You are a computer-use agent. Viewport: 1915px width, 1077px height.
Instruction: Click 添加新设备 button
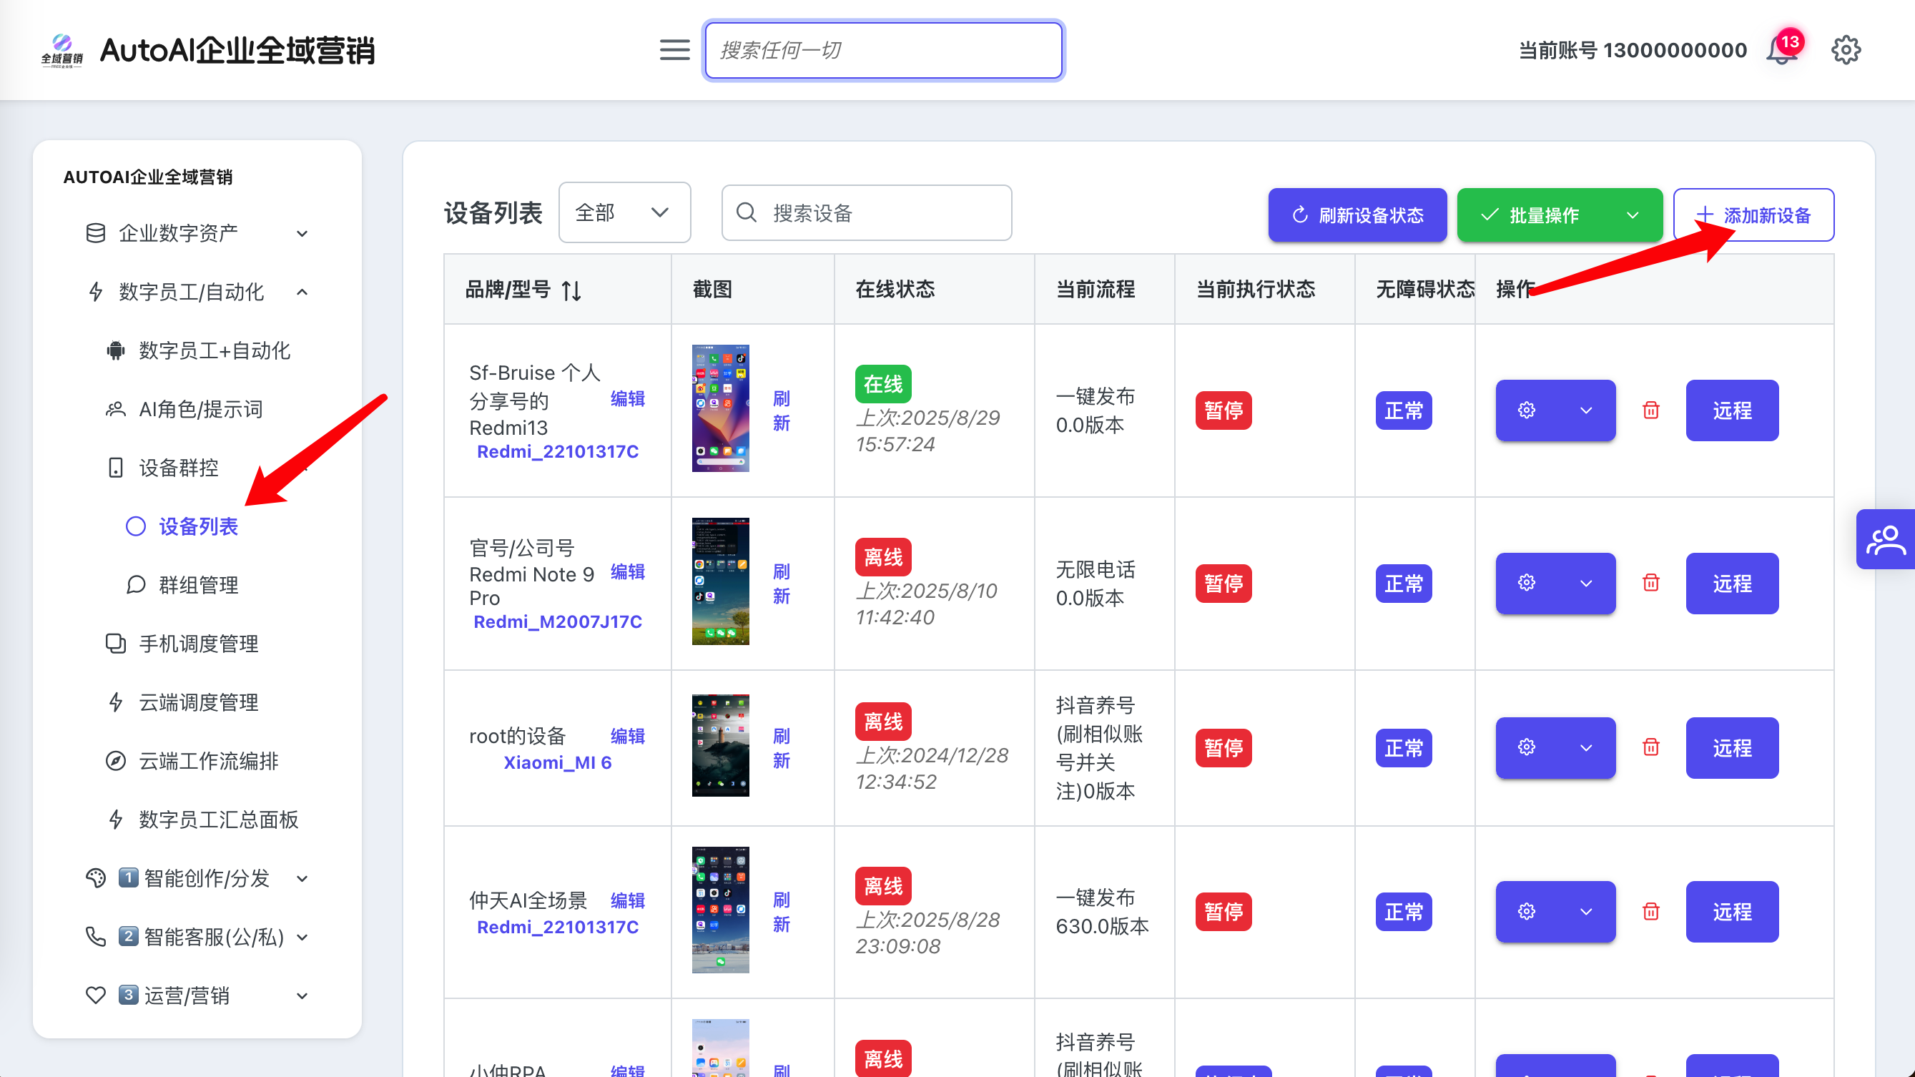1753,215
